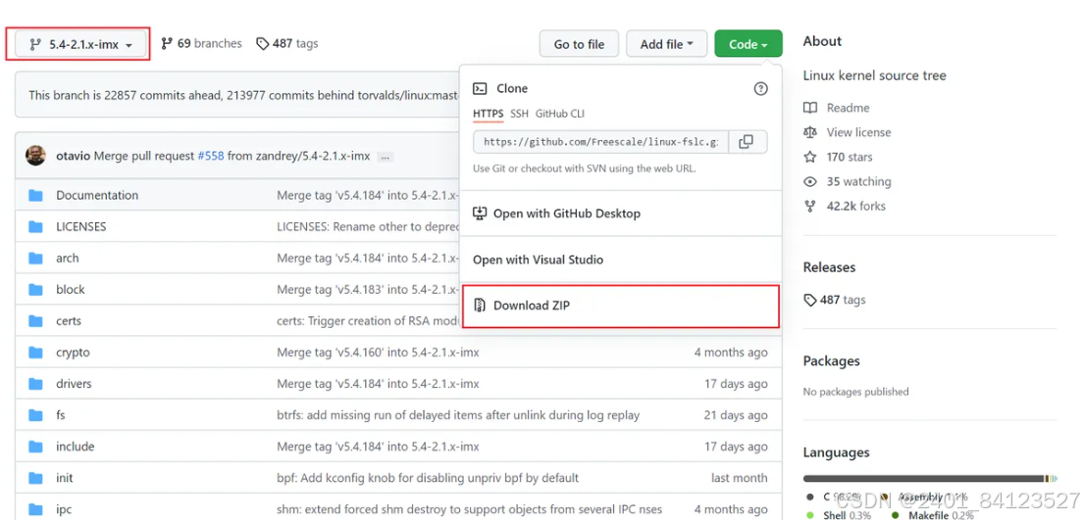Click the Go to file button
The image size is (1084, 520).
[x=579, y=44]
